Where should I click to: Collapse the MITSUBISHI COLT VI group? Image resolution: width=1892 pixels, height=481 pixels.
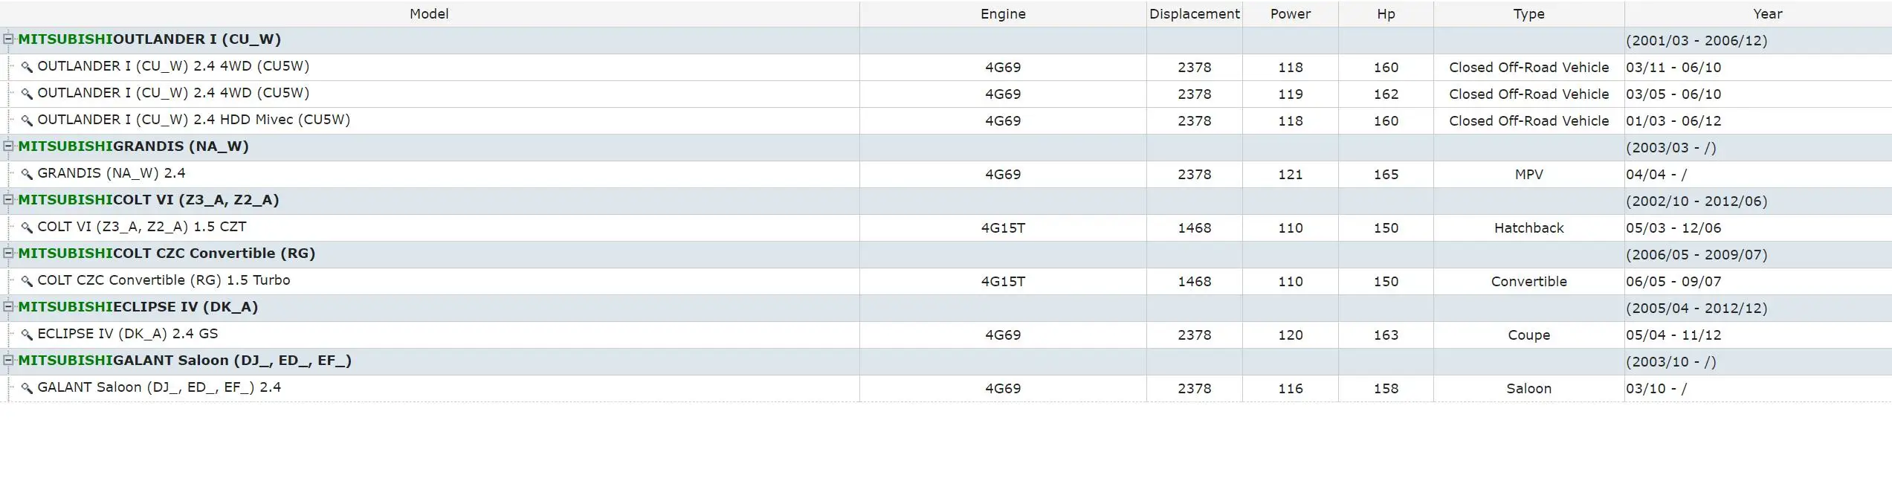[x=8, y=200]
